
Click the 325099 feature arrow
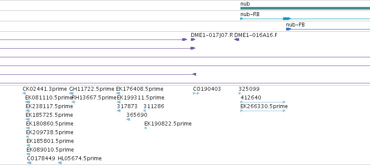pyautogui.click(x=240, y=93)
